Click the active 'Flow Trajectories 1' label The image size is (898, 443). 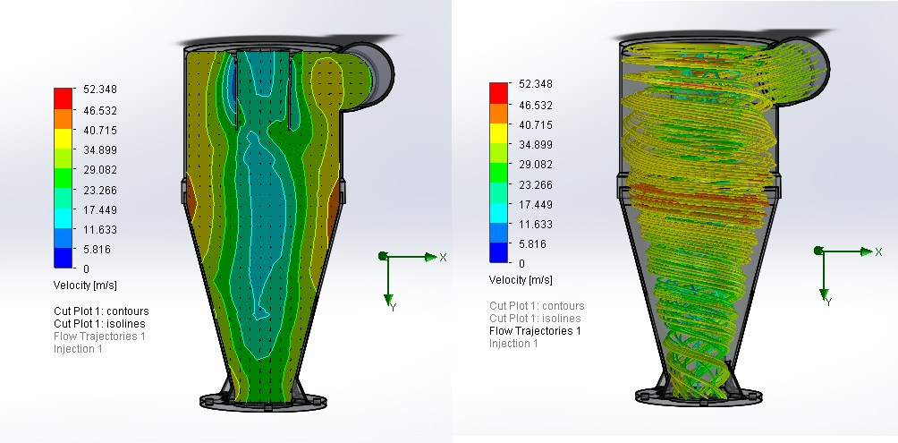pyautogui.click(x=535, y=331)
